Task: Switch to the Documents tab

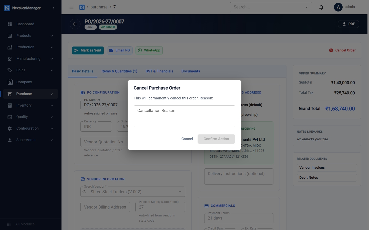Action: (x=191, y=71)
